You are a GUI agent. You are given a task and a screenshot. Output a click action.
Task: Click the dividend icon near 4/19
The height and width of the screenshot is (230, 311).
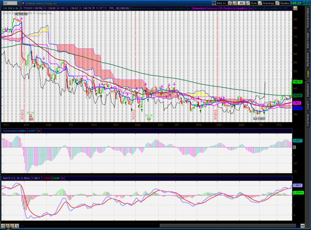click(31, 118)
